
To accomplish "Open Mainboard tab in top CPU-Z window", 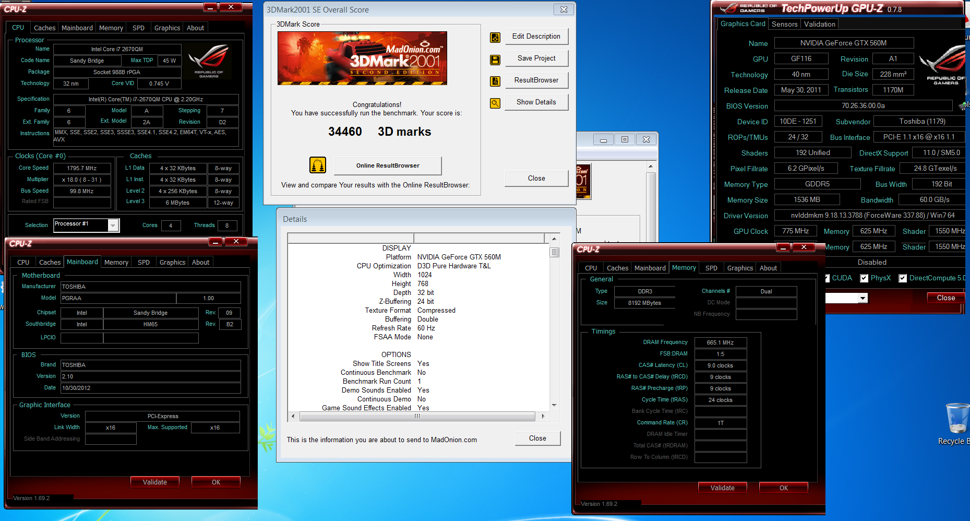I will pos(77,28).
